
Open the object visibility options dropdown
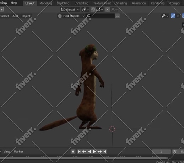click(x=167, y=16)
